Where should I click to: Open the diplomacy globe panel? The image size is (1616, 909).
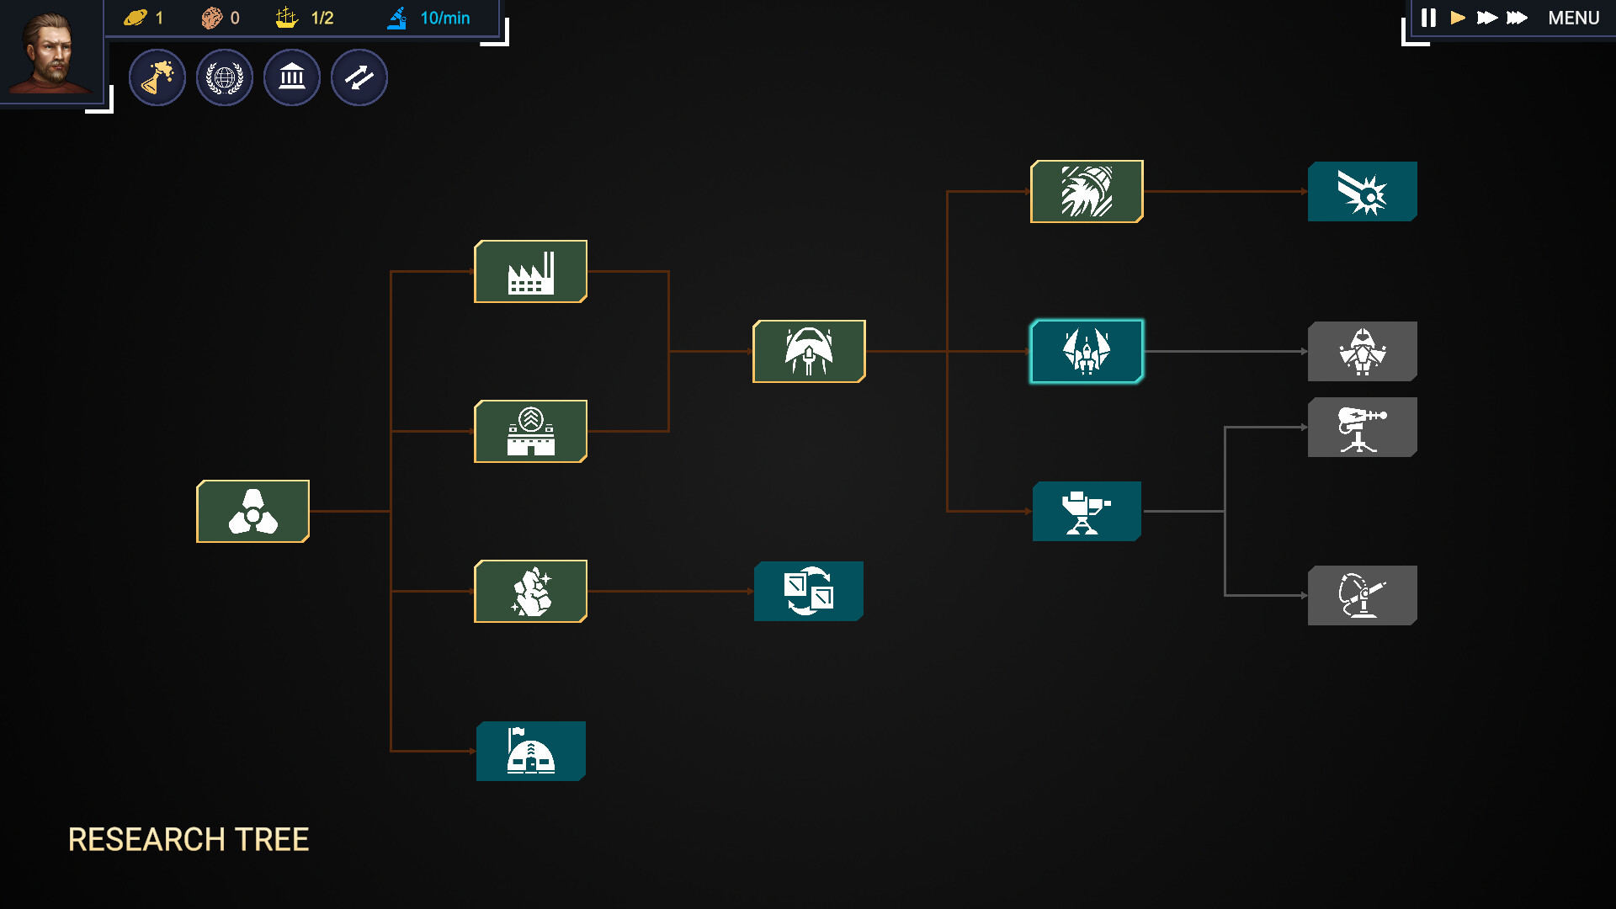224,77
